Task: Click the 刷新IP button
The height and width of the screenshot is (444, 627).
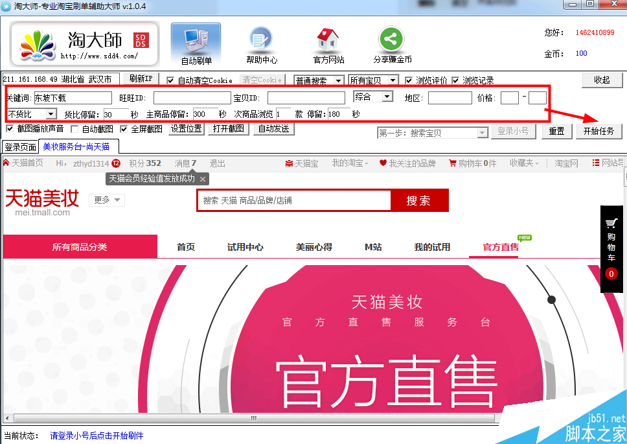Action: click(x=141, y=79)
